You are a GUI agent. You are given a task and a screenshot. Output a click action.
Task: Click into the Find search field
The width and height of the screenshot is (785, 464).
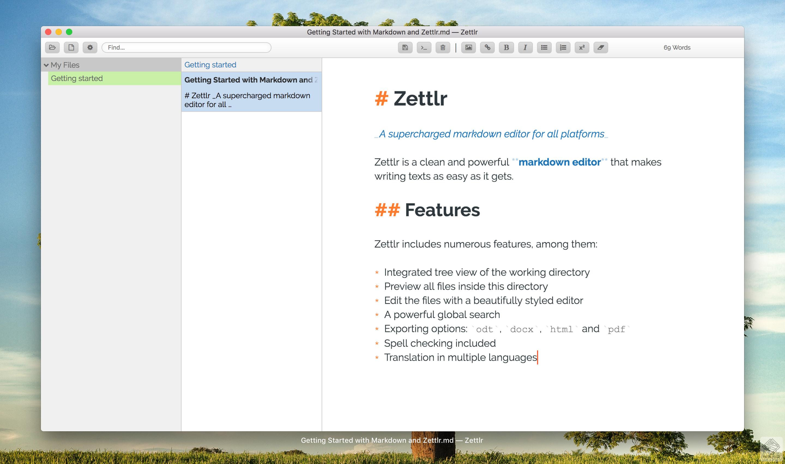click(186, 48)
